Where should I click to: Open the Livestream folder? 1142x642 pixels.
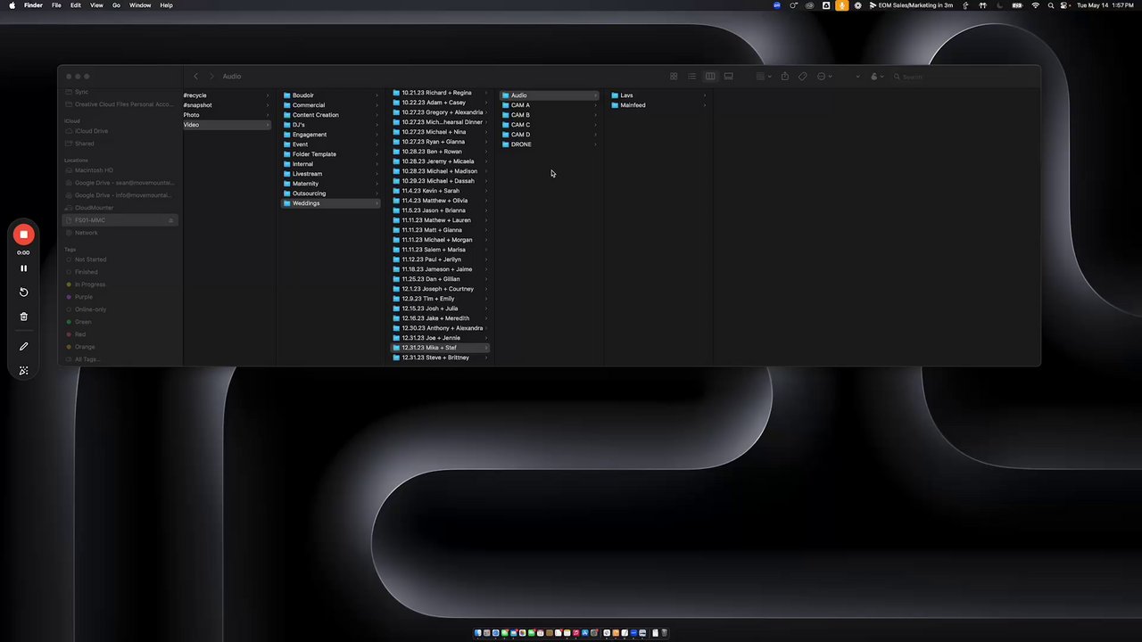tap(330, 174)
